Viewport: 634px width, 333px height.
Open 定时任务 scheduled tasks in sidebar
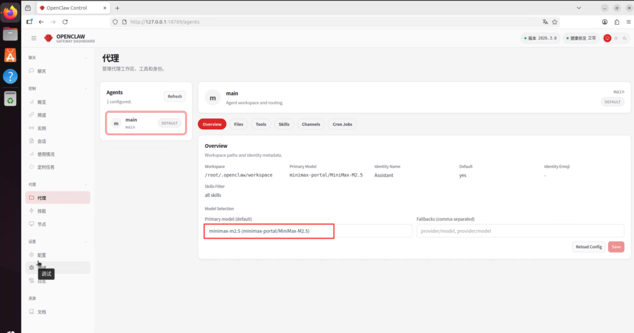click(46, 167)
